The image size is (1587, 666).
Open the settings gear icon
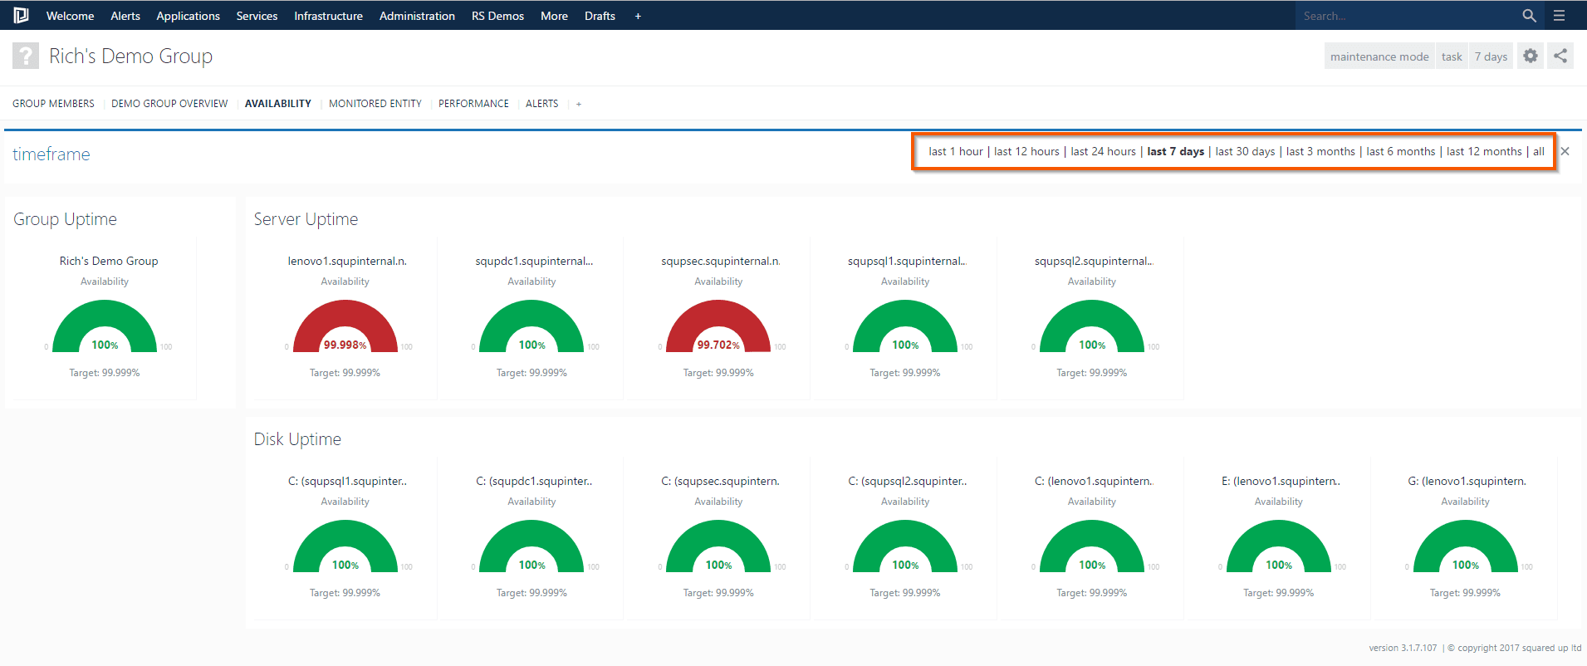tap(1530, 56)
